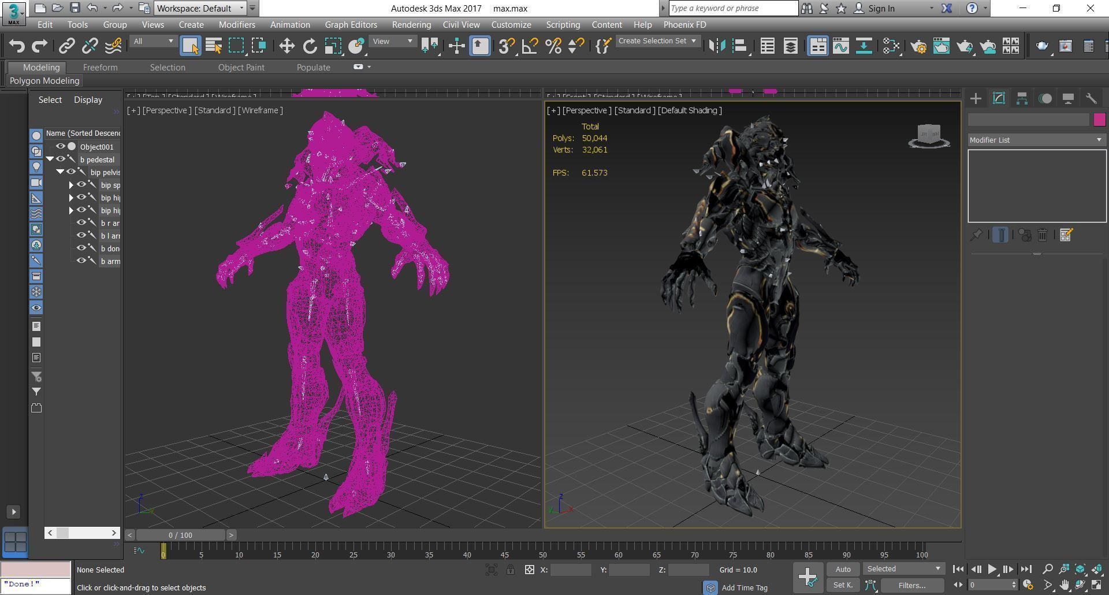Toggle visibility of b pedestal

pos(60,159)
